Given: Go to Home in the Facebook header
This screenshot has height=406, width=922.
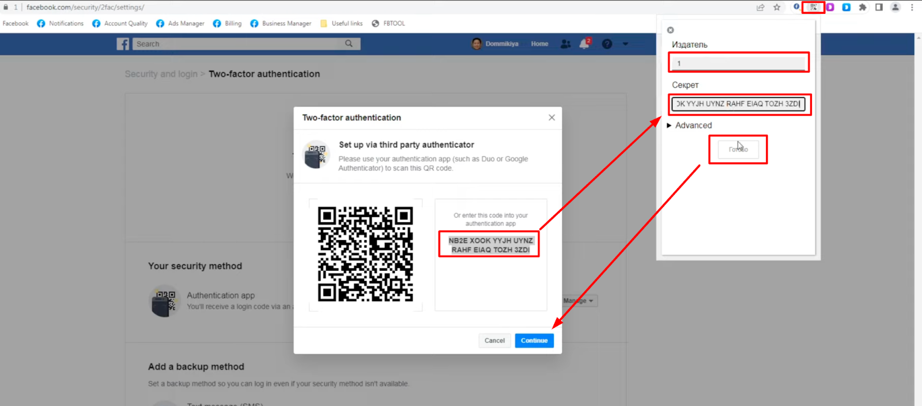Looking at the screenshot, I should (x=539, y=44).
